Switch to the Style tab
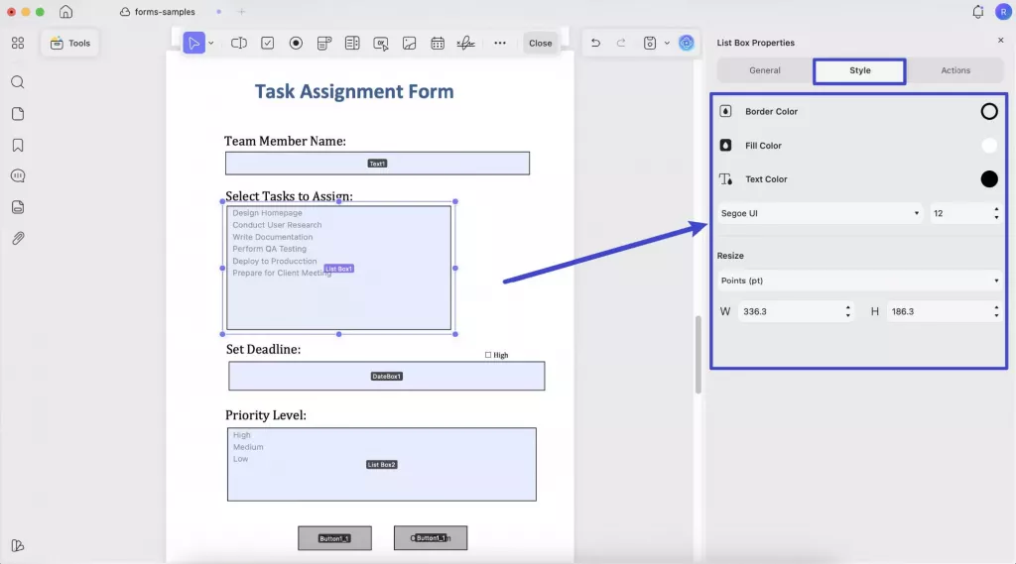This screenshot has width=1016, height=564. coord(860,70)
